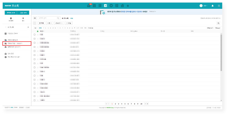Select the 전체 index filter

(40, 28)
